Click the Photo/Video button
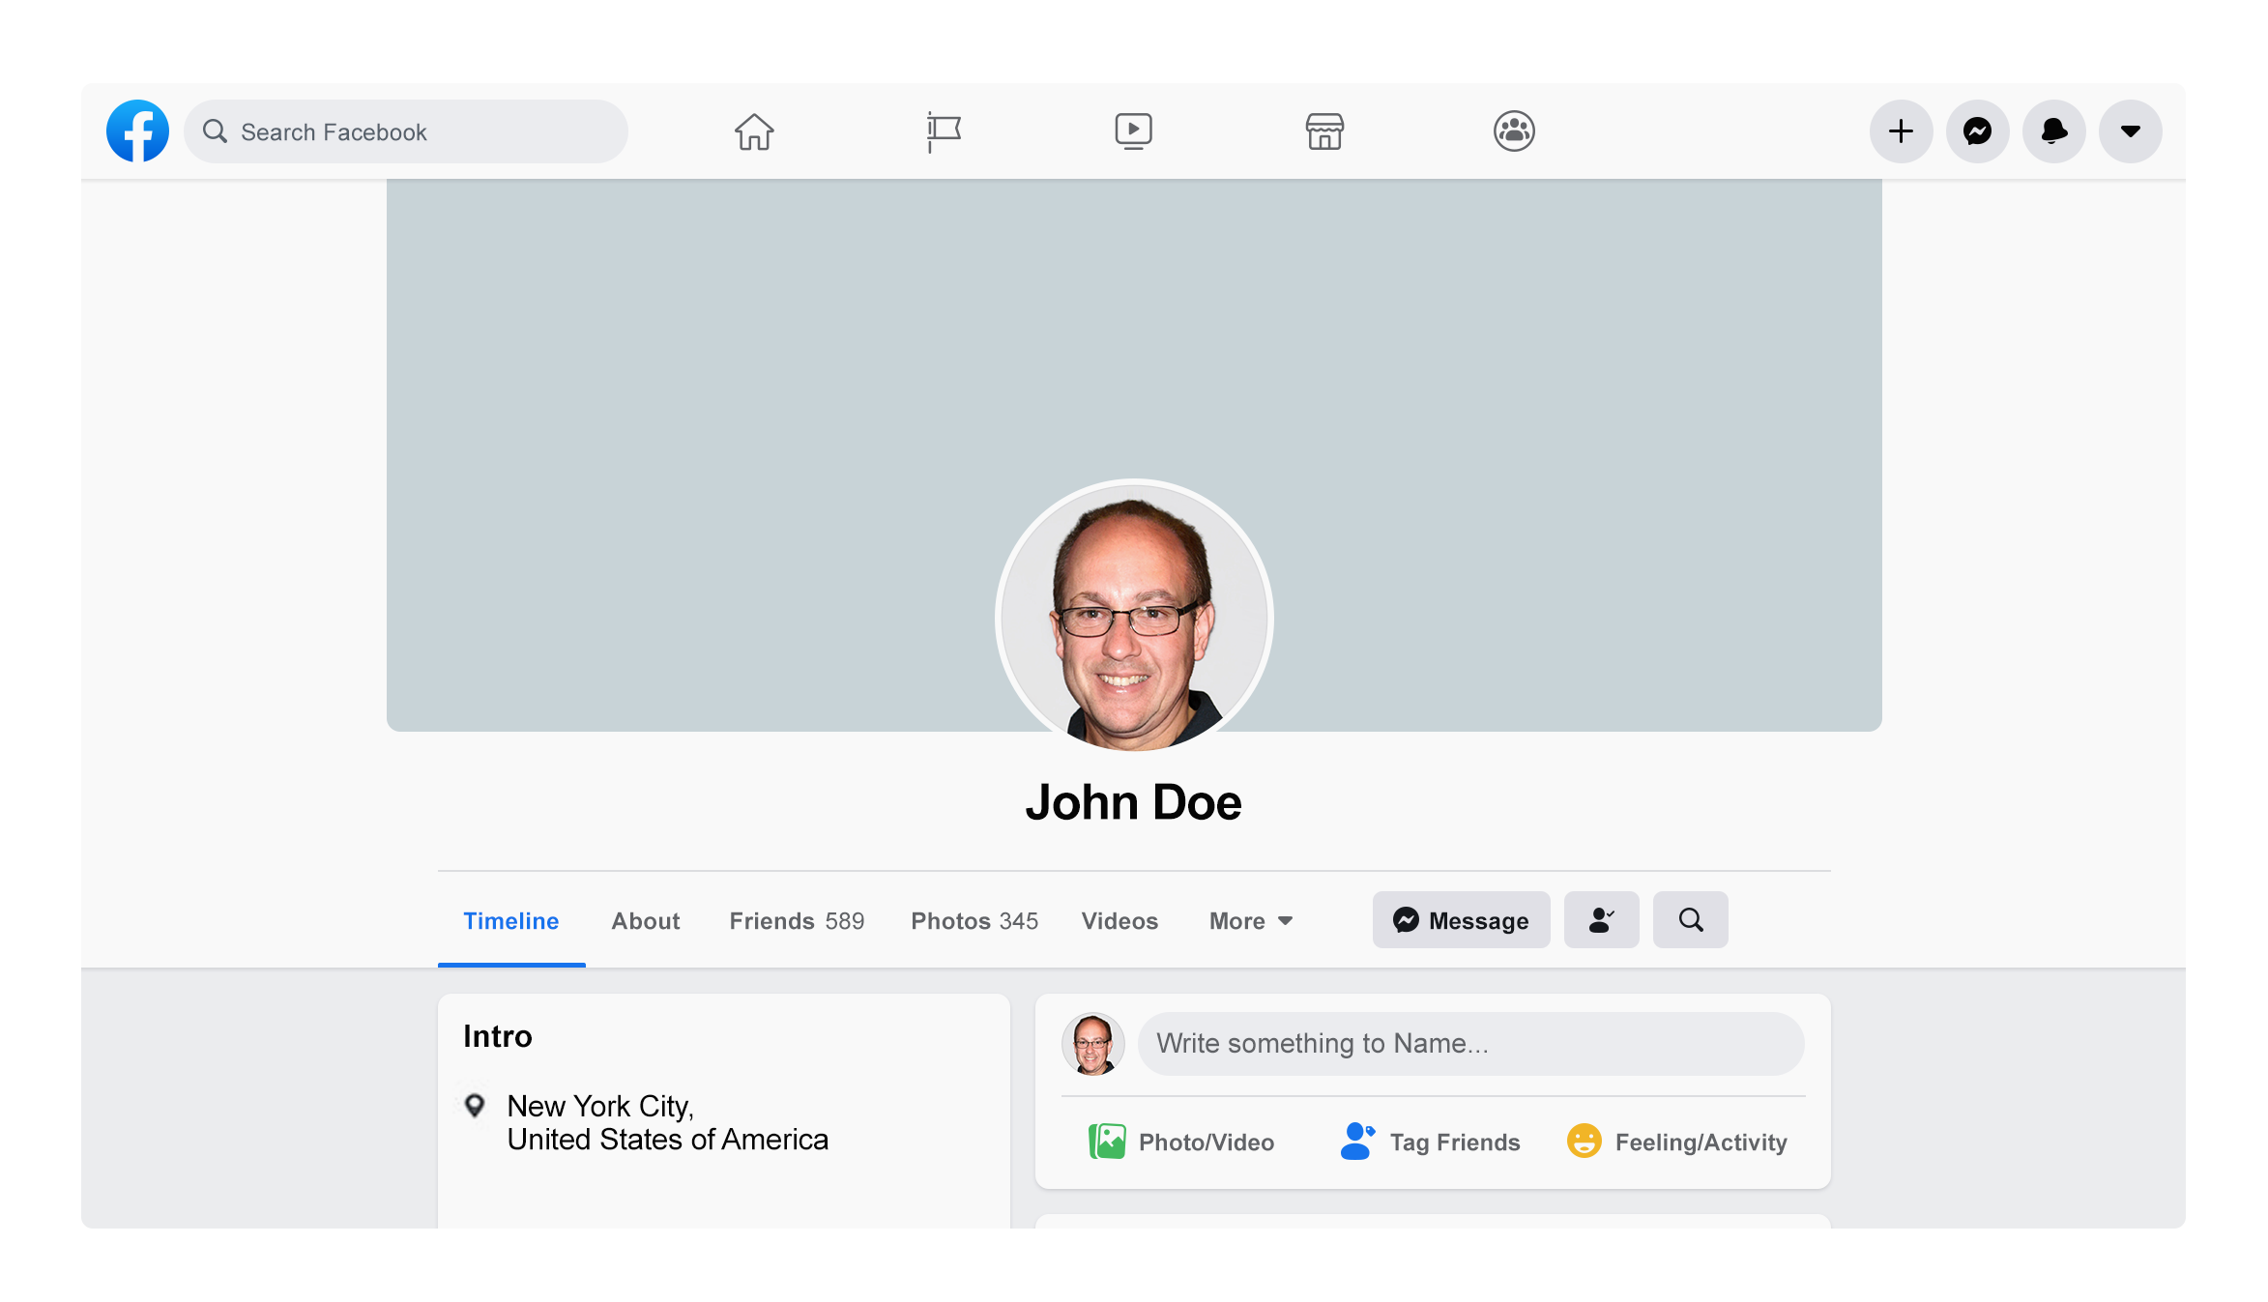Viewport: 2268px width, 1302px height. click(1181, 1143)
